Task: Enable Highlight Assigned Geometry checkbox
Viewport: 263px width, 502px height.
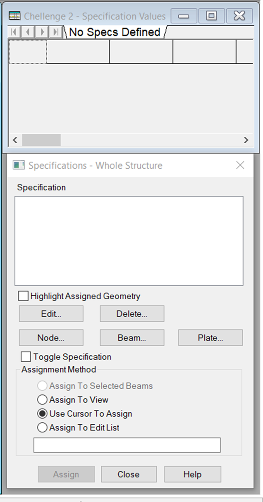Action: [24, 296]
